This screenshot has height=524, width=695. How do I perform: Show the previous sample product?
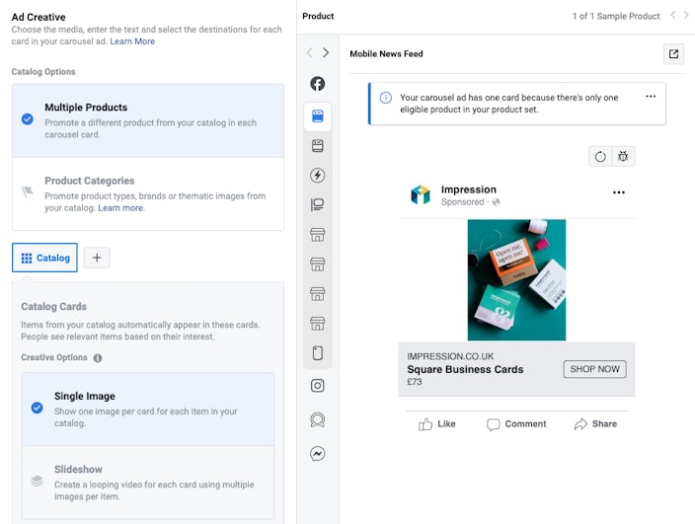tap(673, 16)
